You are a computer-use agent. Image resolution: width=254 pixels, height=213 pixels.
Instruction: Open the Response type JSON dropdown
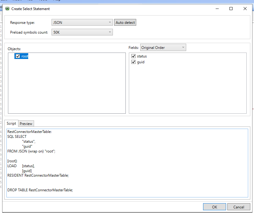(x=82, y=22)
